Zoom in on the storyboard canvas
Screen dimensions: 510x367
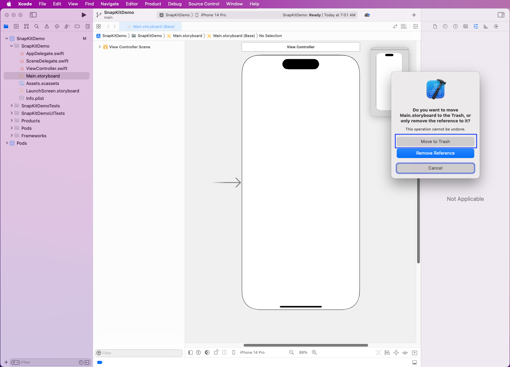tap(314, 352)
